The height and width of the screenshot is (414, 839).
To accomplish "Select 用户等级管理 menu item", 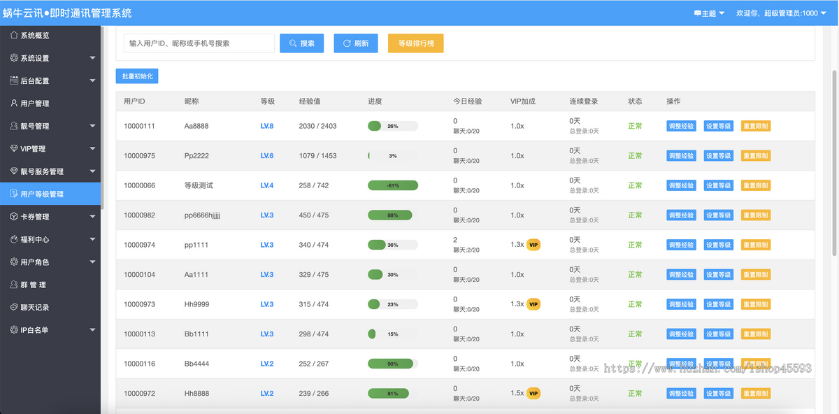I will [x=50, y=194].
